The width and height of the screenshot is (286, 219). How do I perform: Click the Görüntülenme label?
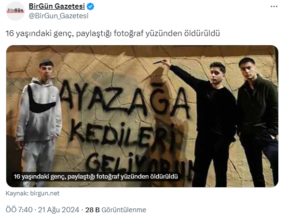123,210
